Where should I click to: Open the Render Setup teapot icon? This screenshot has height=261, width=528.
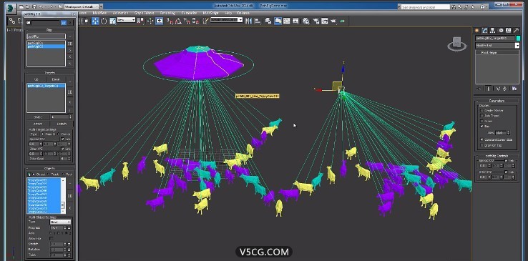[316, 21]
